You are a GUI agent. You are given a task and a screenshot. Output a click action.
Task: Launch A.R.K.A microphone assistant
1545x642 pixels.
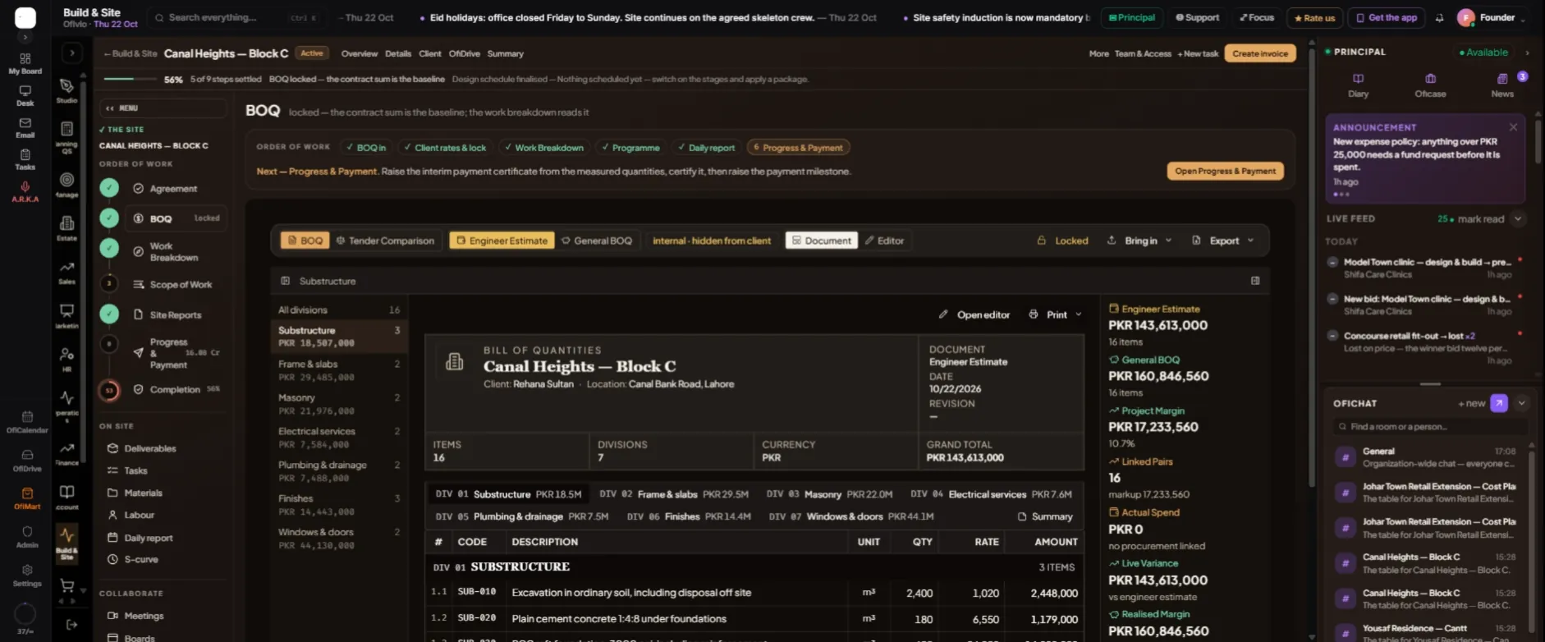point(25,191)
